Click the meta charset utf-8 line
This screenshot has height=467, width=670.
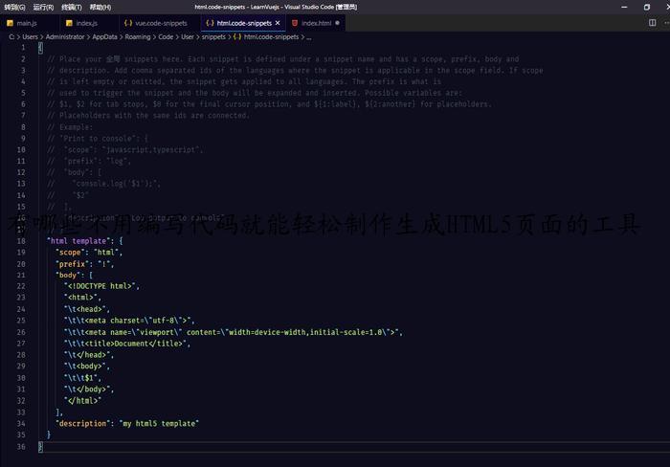click(127, 321)
